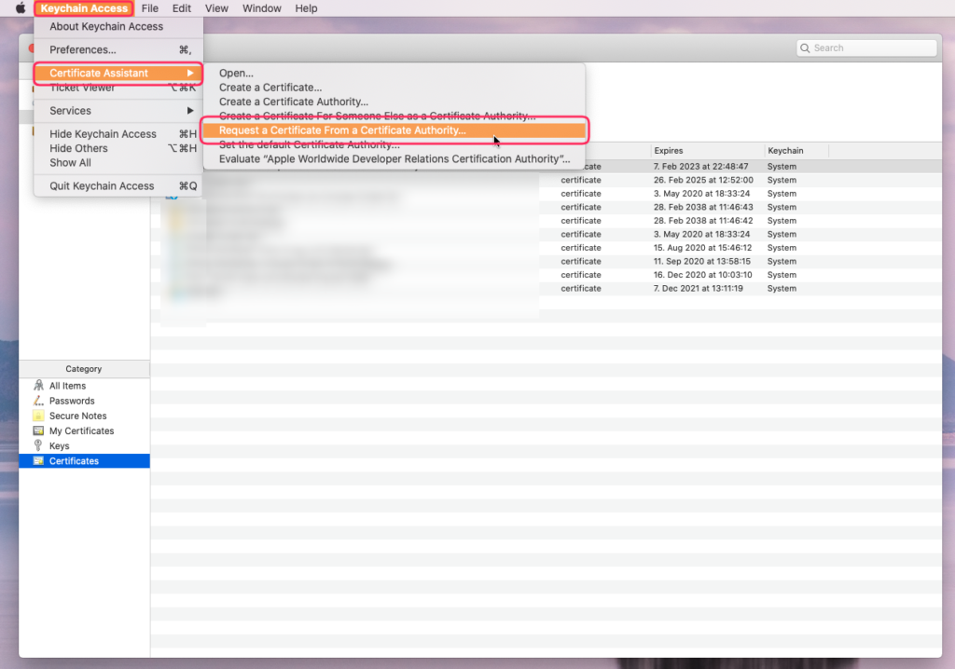Click the Secure Notes icon

[38, 416]
